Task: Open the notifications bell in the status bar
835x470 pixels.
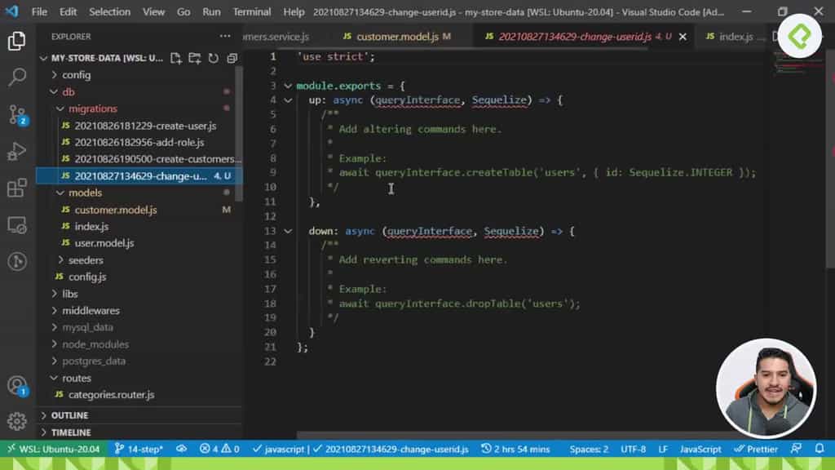Action: (x=820, y=448)
